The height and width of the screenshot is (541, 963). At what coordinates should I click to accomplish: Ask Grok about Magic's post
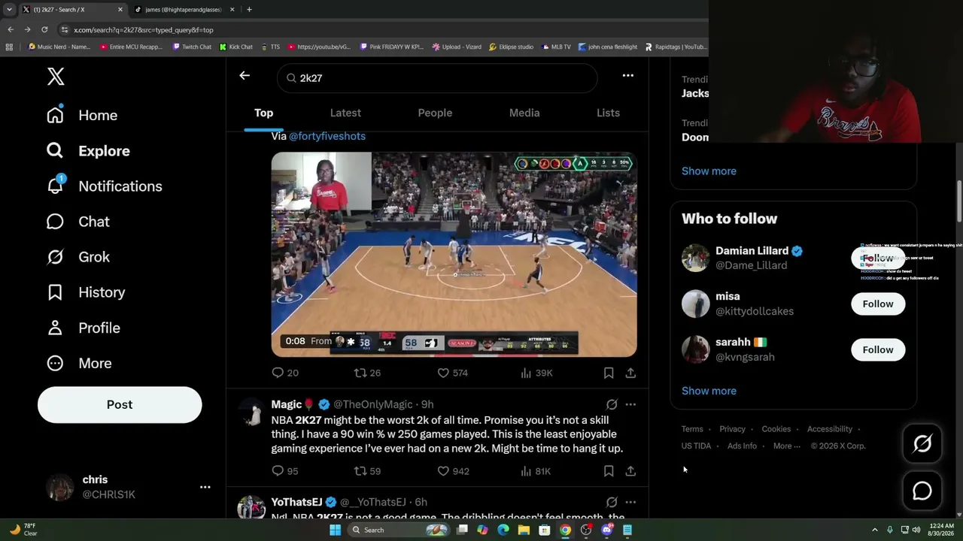click(612, 404)
